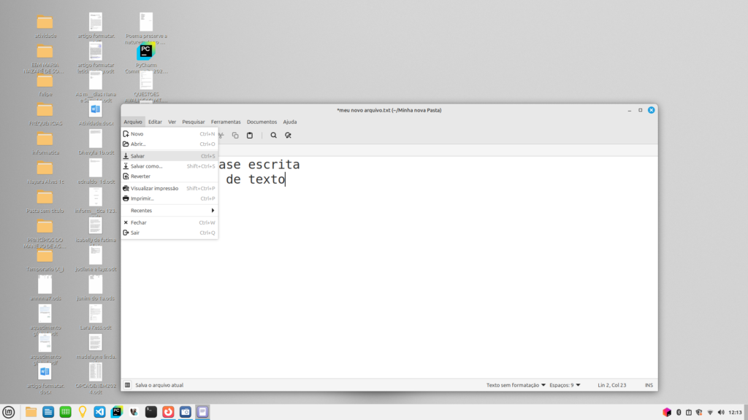The height and width of the screenshot is (420, 748).
Task: Toggle the side panel icon in status bar
Action: coord(127,385)
